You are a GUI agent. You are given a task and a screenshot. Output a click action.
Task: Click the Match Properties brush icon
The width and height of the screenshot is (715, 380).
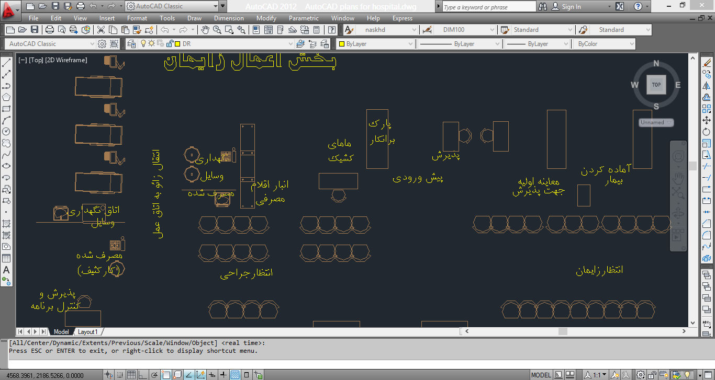136,30
